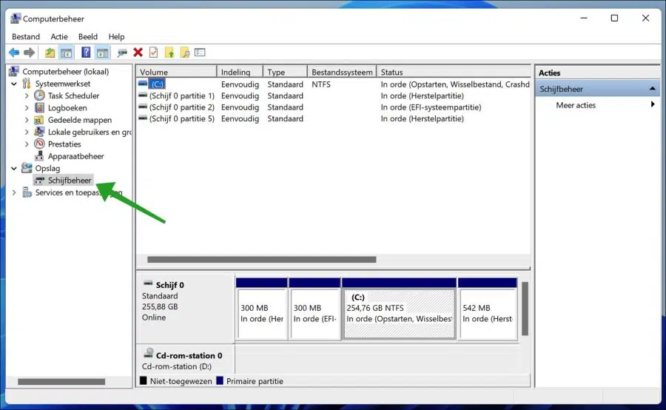The height and width of the screenshot is (410, 666).
Task: Click the Computerbeheer (lokaal) root icon
Action: click(x=14, y=71)
